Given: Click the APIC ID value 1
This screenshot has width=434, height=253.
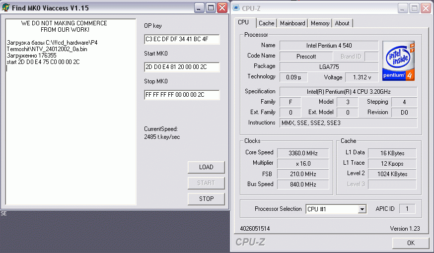Looking at the screenshot, I should [x=407, y=209].
